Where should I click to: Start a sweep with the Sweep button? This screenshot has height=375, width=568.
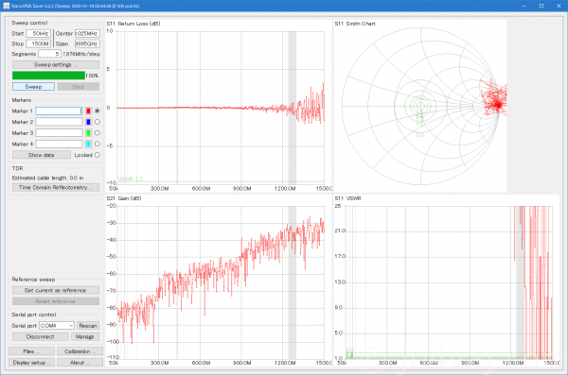click(x=34, y=86)
